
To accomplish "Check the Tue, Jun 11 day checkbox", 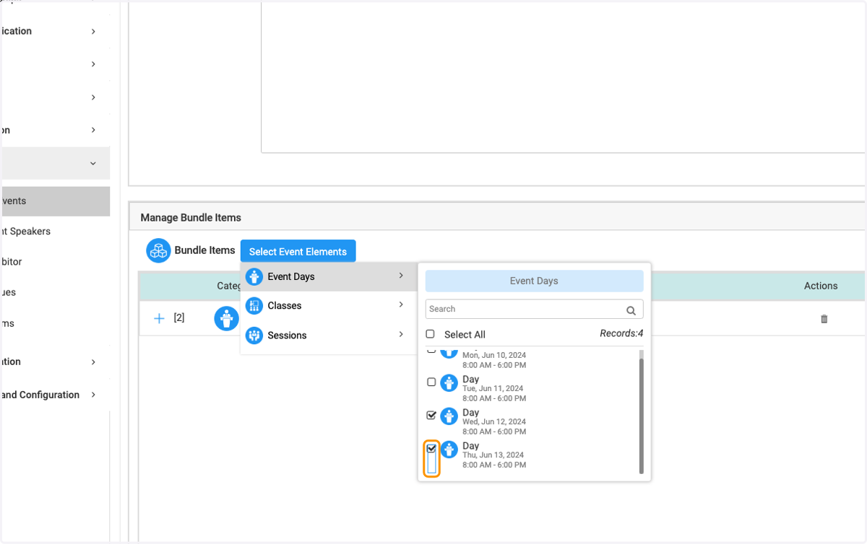I will pos(431,382).
